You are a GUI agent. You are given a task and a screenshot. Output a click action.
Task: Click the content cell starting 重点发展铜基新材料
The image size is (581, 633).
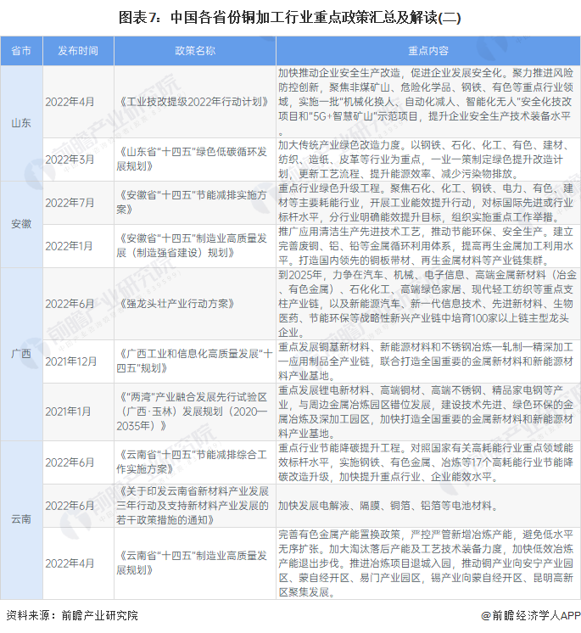(428, 361)
